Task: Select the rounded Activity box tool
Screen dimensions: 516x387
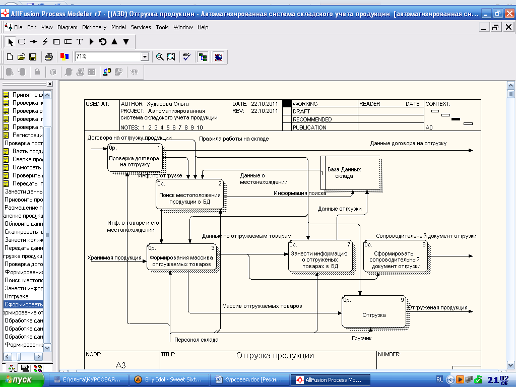Action: (x=22, y=42)
